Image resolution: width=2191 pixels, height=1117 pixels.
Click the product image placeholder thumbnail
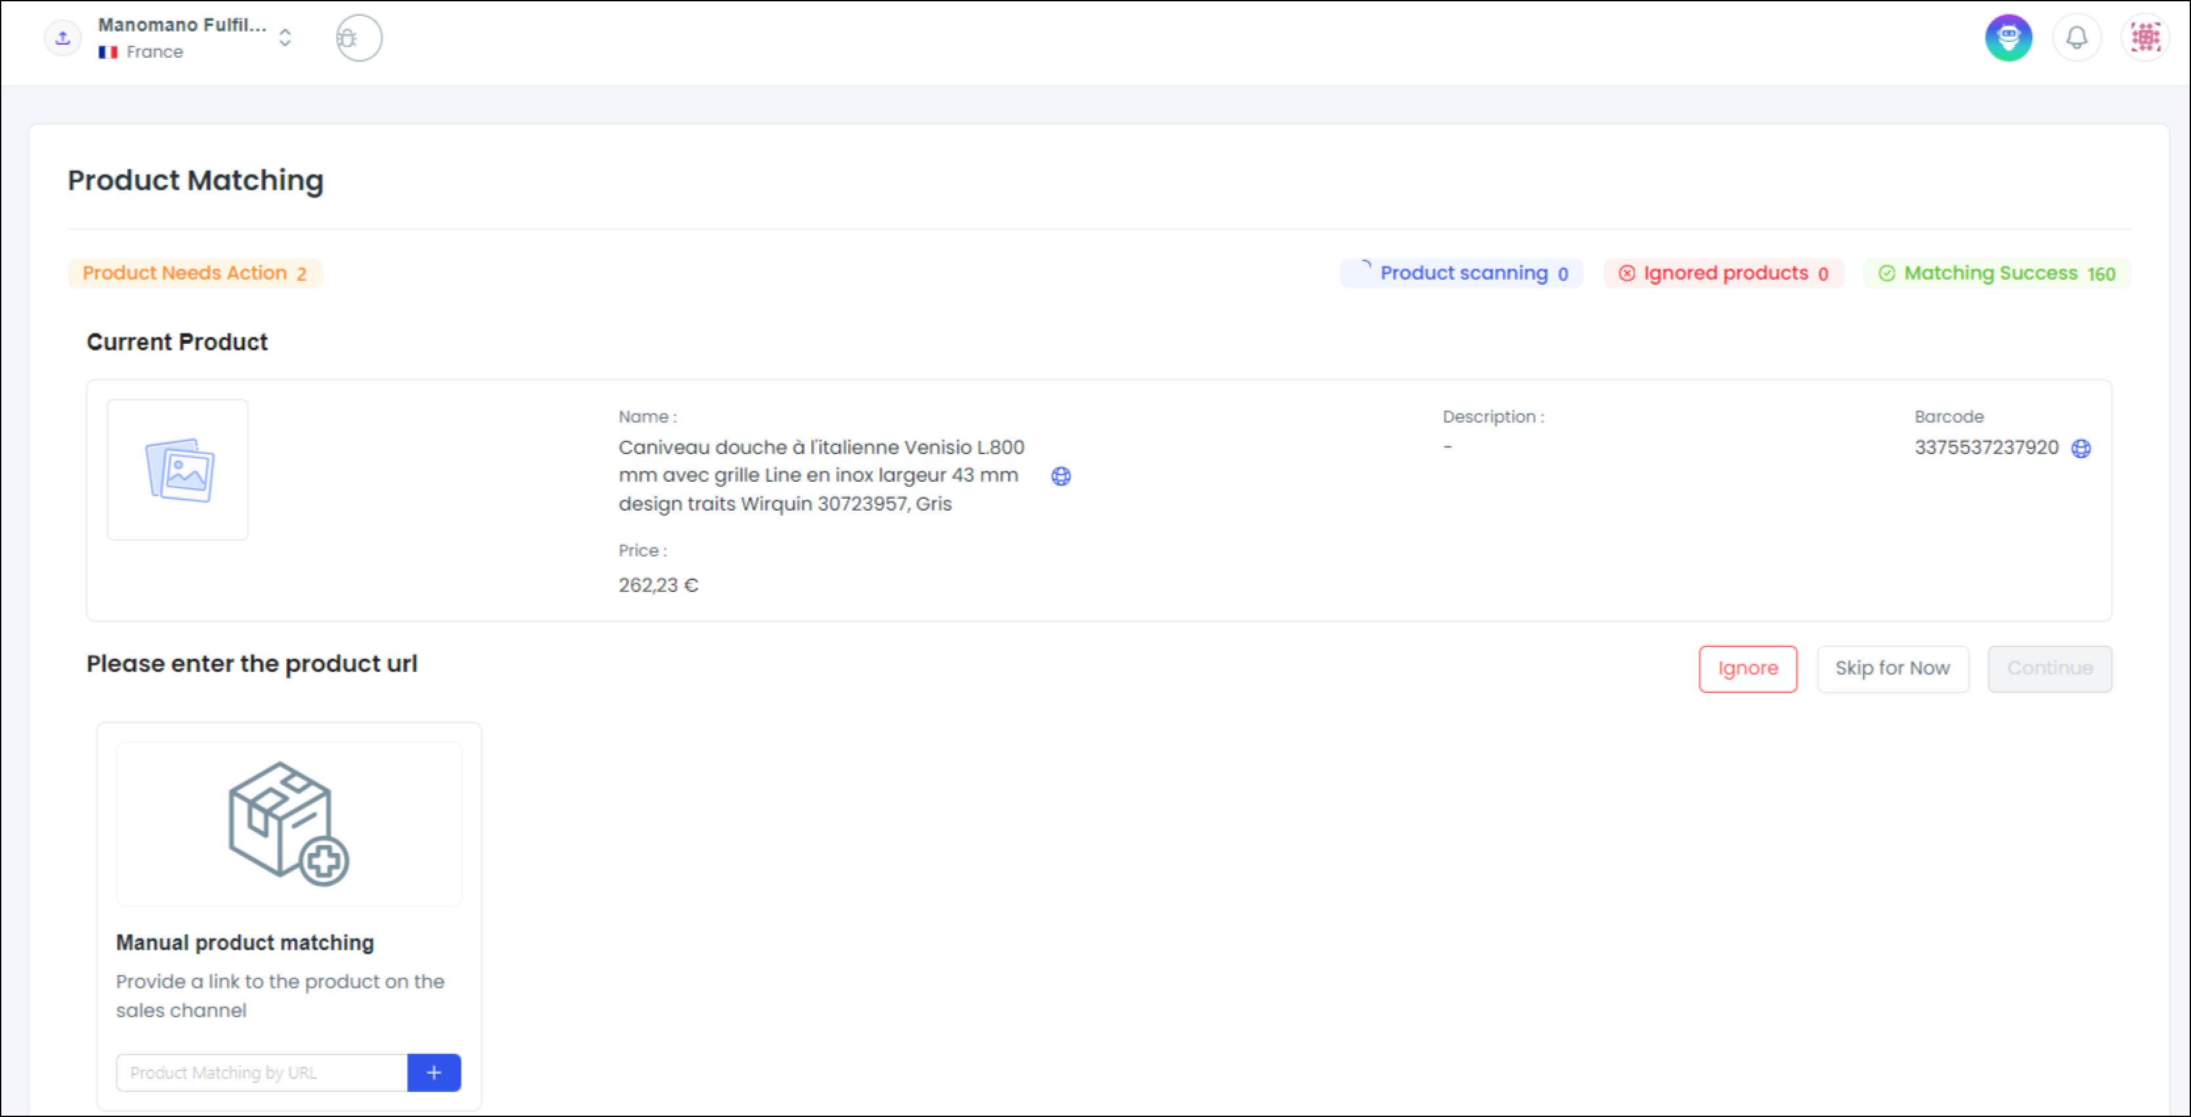point(178,470)
